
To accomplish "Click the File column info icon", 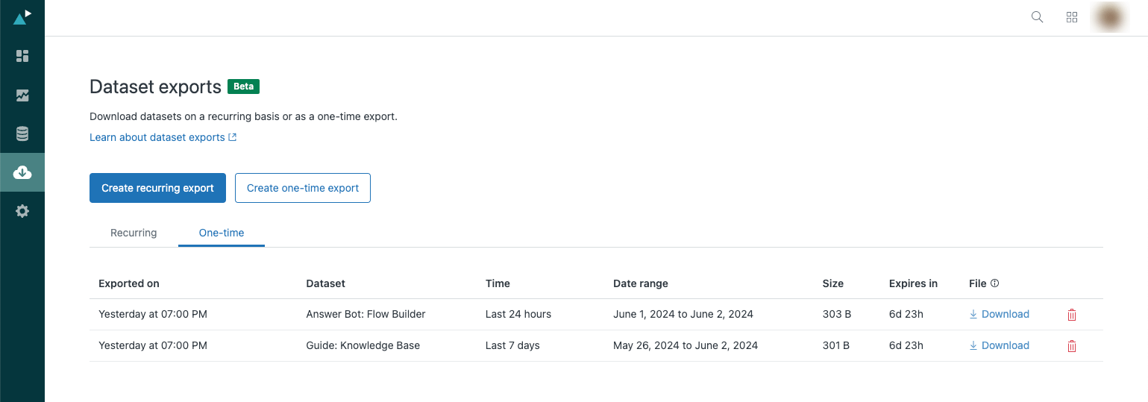I will pos(995,283).
